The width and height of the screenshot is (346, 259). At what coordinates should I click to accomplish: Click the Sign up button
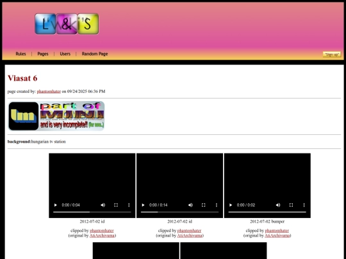click(x=332, y=54)
